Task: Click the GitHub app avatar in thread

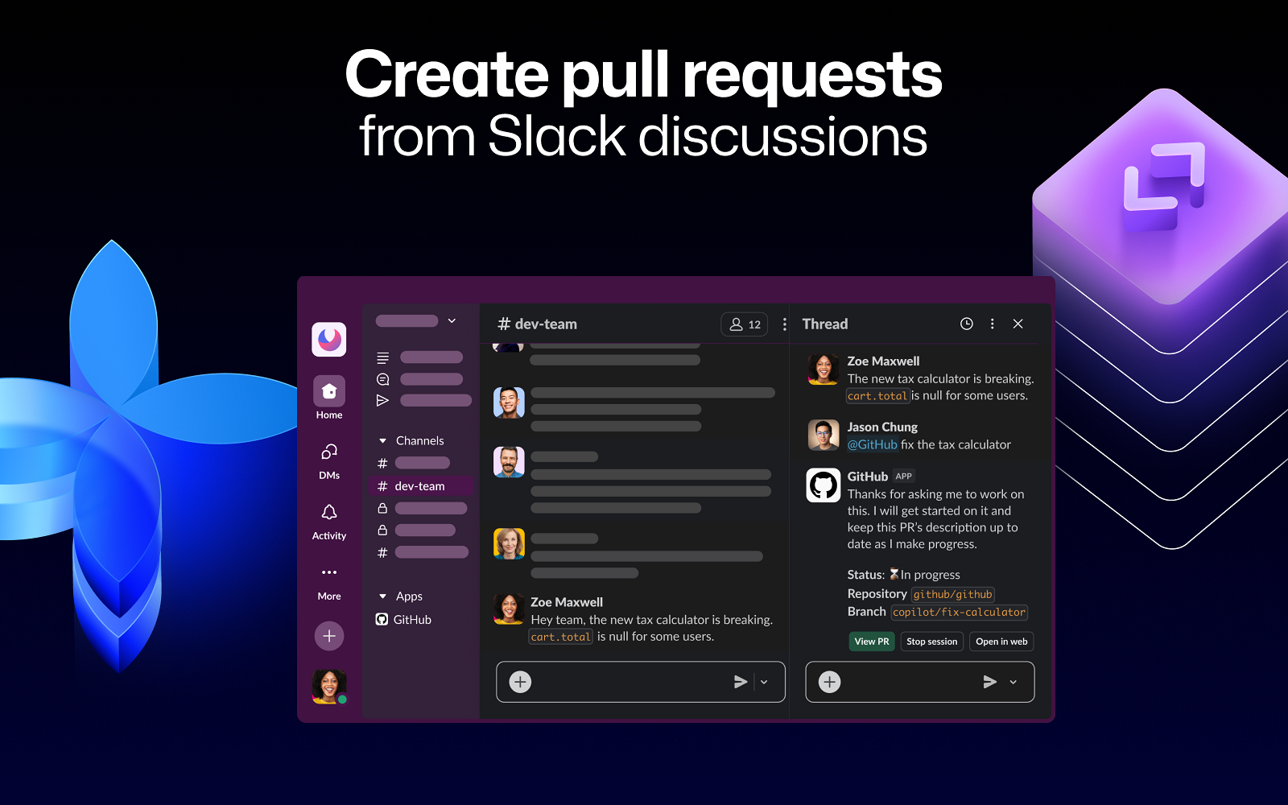Action: point(824,485)
